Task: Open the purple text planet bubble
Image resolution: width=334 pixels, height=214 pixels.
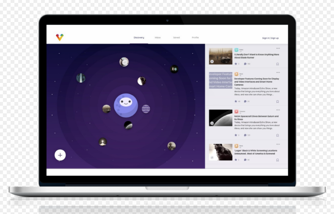Action: [146, 109]
